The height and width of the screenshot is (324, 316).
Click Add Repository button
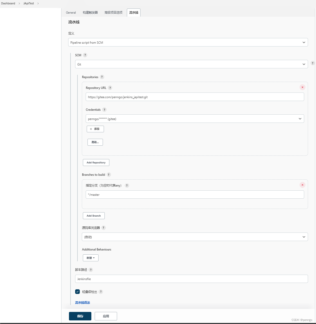96,162
